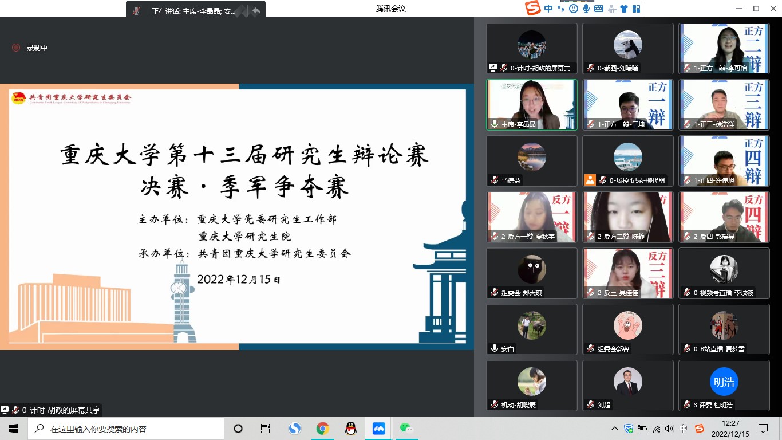Open Sogou soft keyboard icon

click(599, 9)
